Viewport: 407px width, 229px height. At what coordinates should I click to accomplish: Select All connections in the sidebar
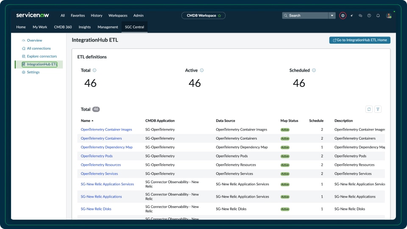pos(39,48)
